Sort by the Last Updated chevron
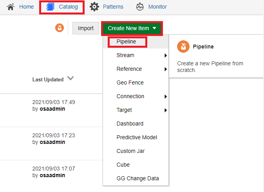 [x=71, y=79]
